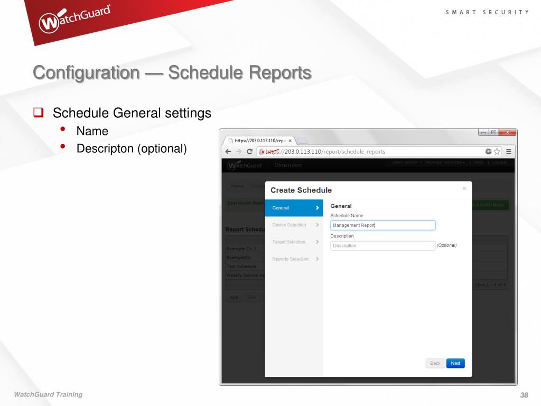Image resolution: width=541 pixels, height=406 pixels.
Task: Select the Example Co 2 schedule row
Action: (246, 248)
